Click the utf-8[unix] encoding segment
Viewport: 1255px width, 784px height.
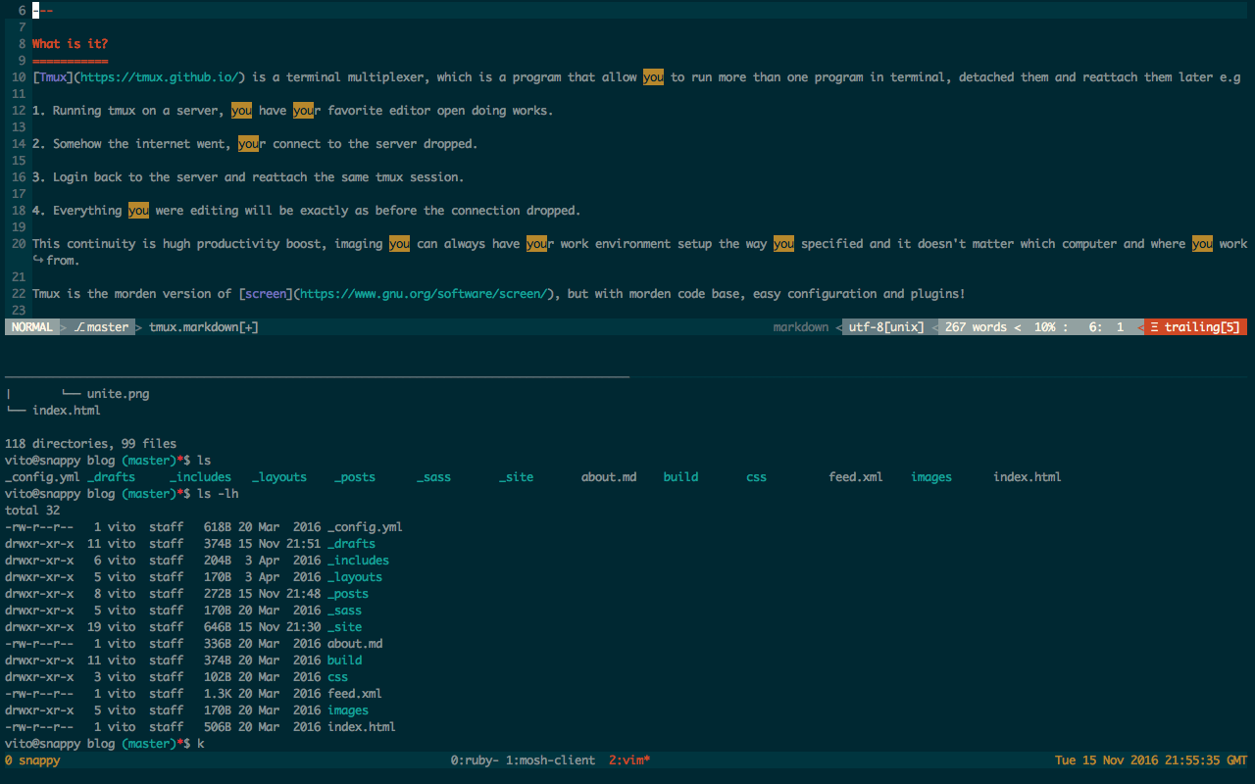pyautogui.click(x=886, y=327)
